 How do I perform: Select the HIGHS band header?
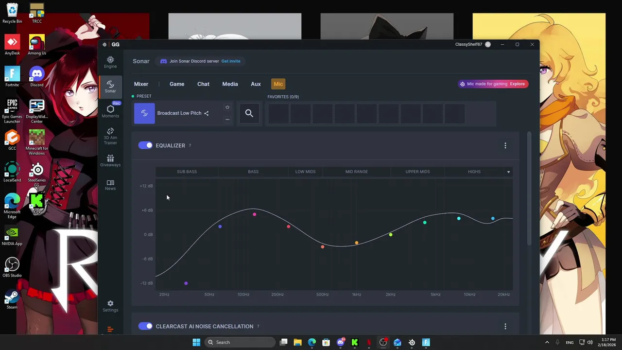[474, 172]
